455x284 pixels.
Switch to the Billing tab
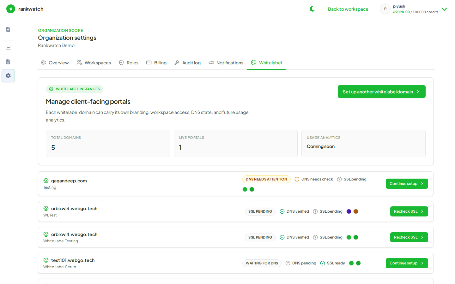pos(156,63)
